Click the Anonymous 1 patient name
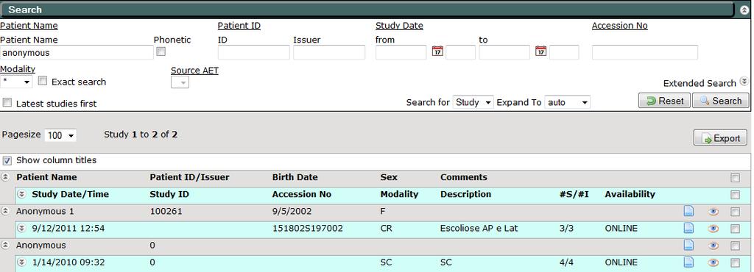 click(45, 211)
